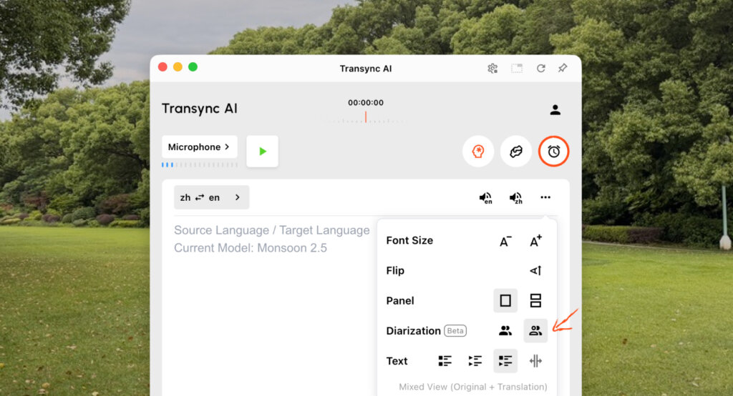Select the split-arrows text view icon
Viewport: 733px width, 396px height.
tap(535, 361)
